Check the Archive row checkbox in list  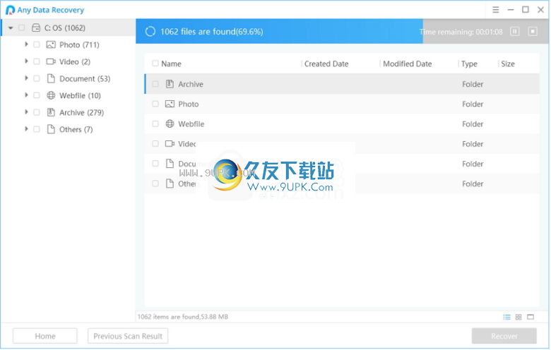click(155, 84)
